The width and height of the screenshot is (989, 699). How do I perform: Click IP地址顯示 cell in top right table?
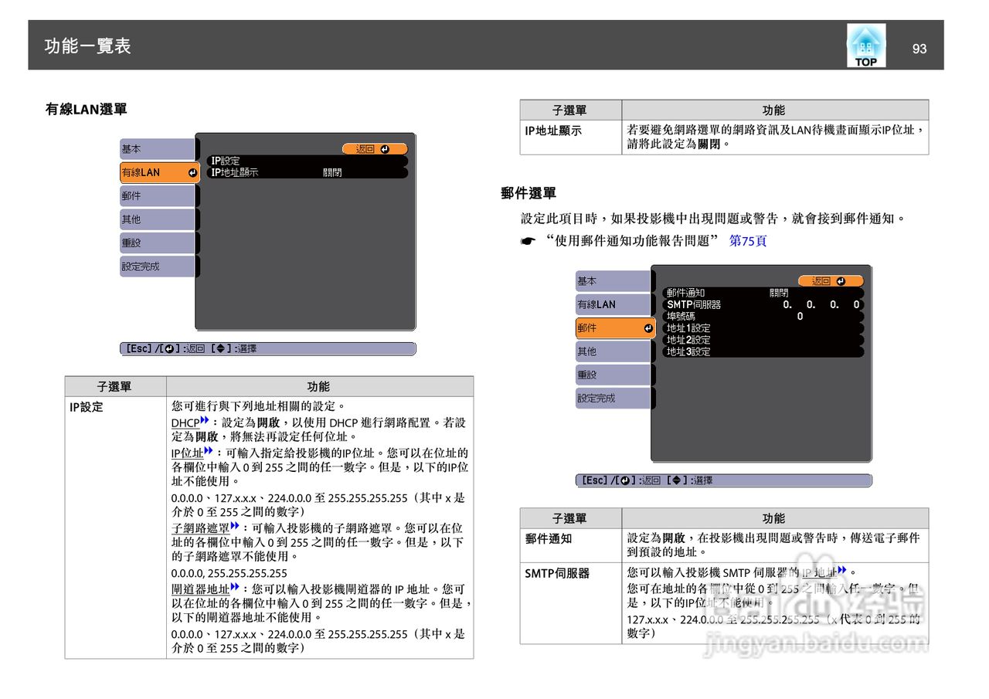click(570, 137)
